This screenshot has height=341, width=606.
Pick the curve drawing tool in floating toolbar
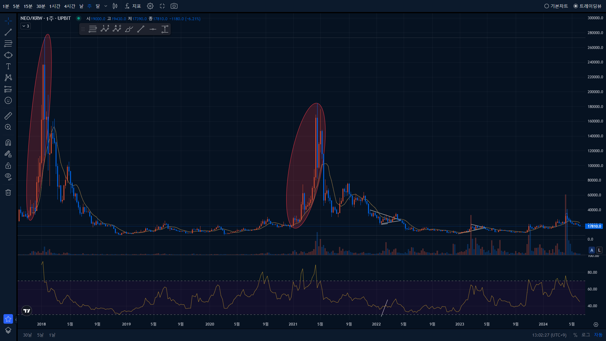pyautogui.click(x=129, y=29)
